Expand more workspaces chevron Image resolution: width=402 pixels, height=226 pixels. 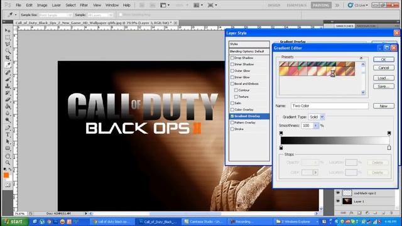point(337,5)
